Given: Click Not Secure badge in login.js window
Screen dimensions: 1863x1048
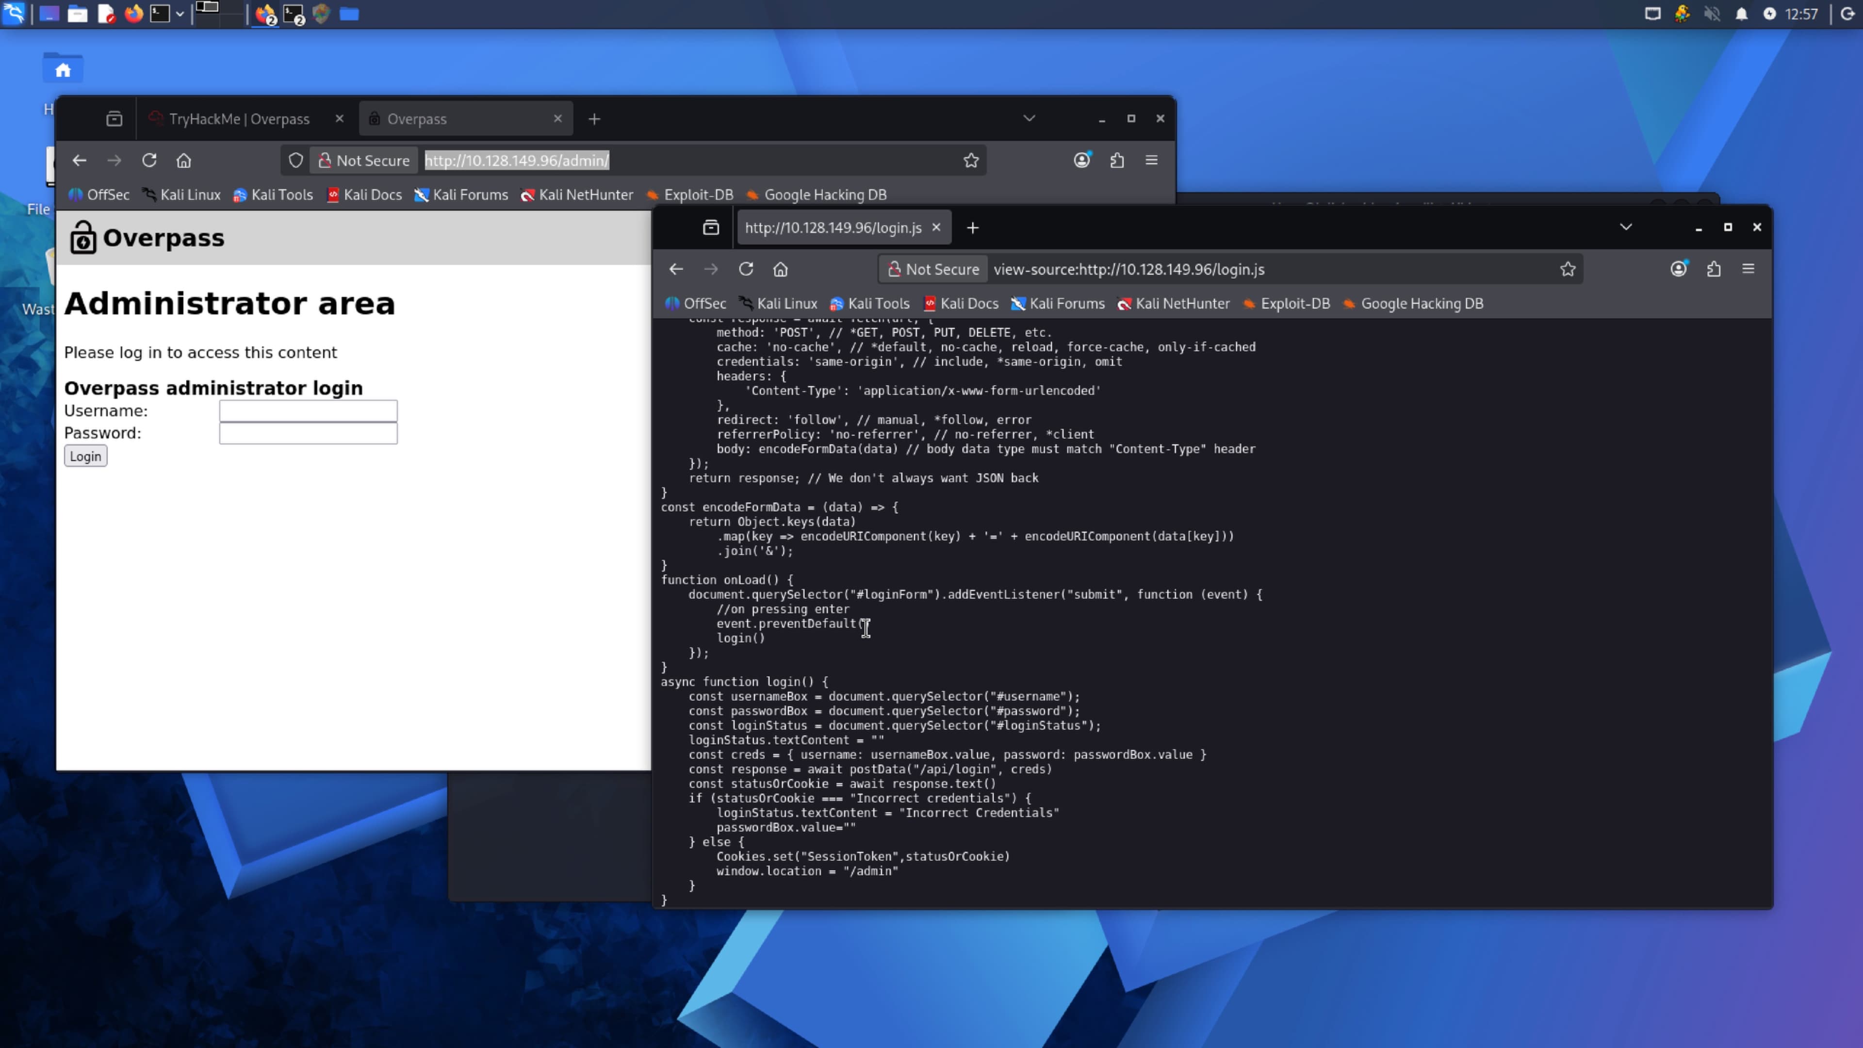Looking at the screenshot, I should pyautogui.click(x=933, y=269).
